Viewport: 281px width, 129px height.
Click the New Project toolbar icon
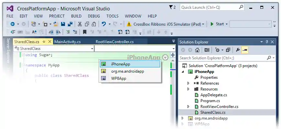pyautogui.click(x=33, y=24)
